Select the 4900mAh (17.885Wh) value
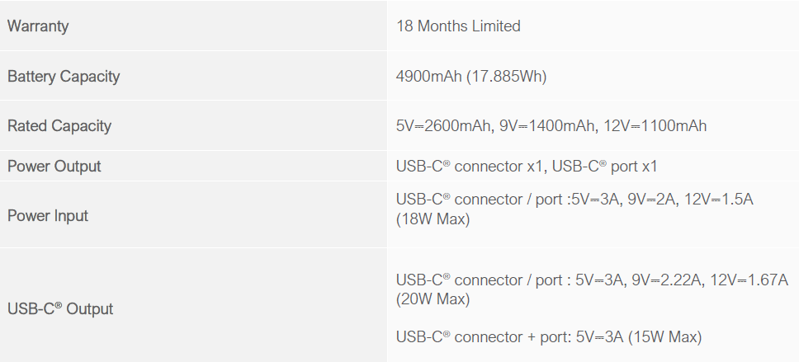Screen dimensions: 799x362 [471, 76]
